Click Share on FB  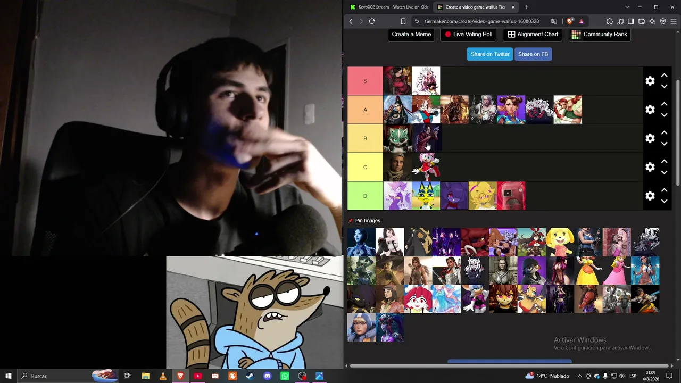point(533,54)
